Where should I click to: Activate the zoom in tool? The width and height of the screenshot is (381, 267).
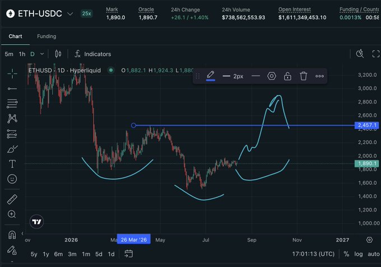pyautogui.click(x=12, y=214)
